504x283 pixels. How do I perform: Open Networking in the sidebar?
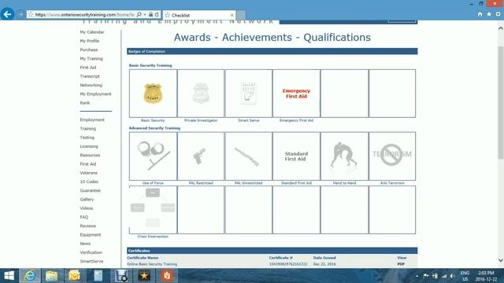[91, 85]
